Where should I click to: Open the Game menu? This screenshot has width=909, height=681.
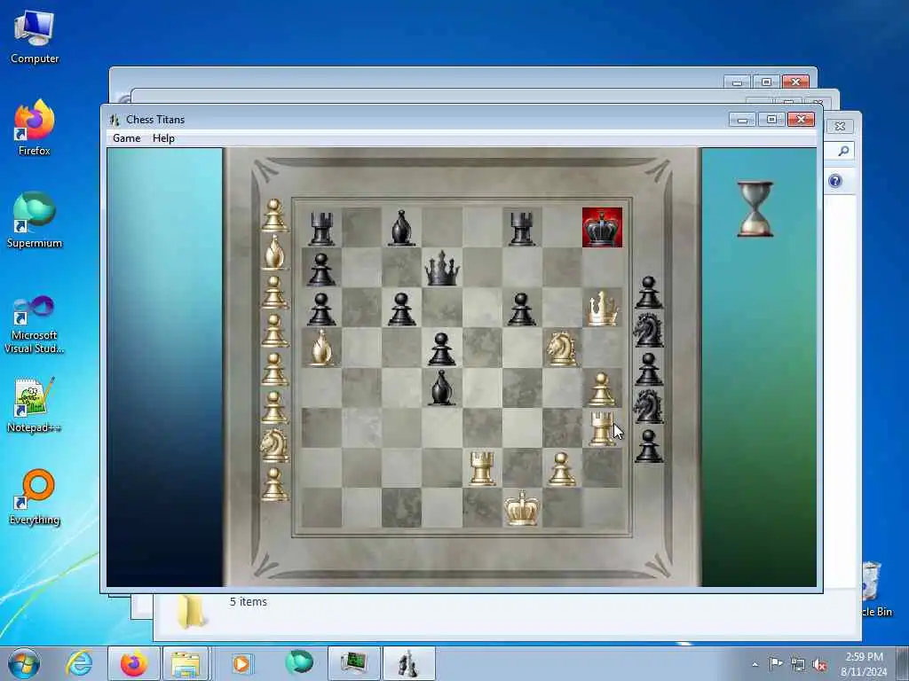tap(126, 137)
